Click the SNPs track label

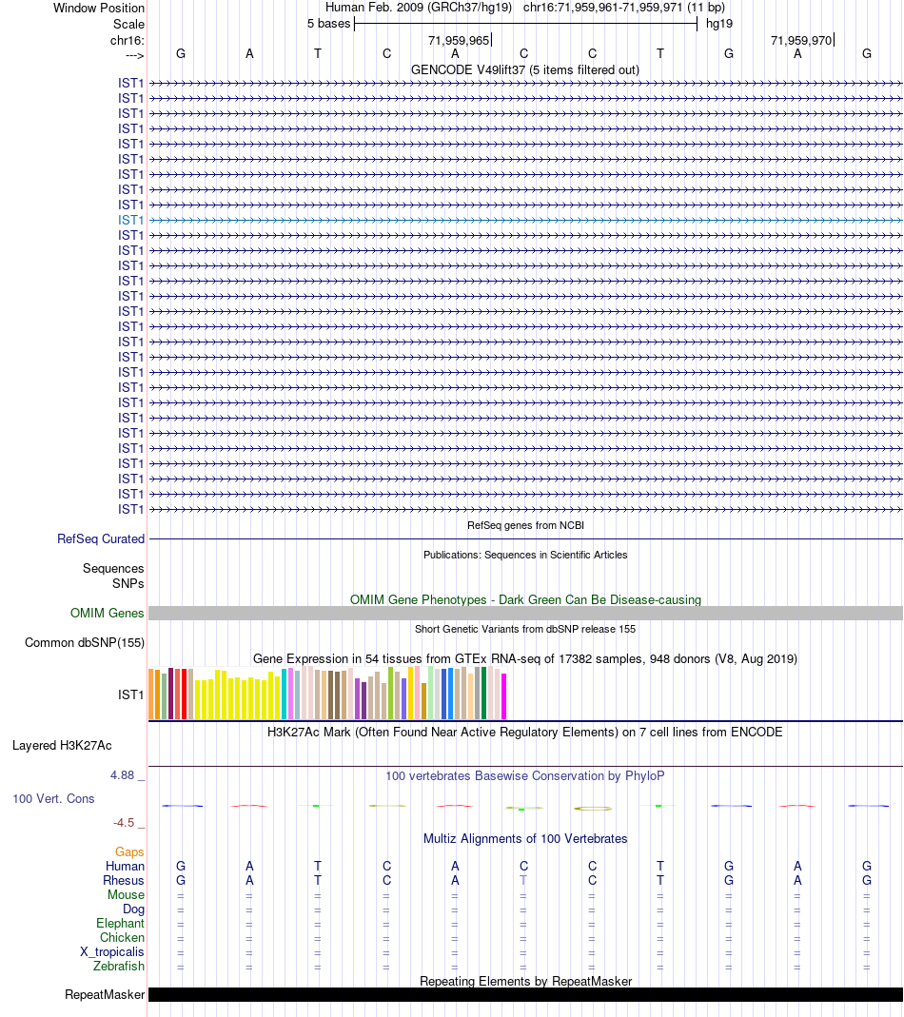point(128,583)
